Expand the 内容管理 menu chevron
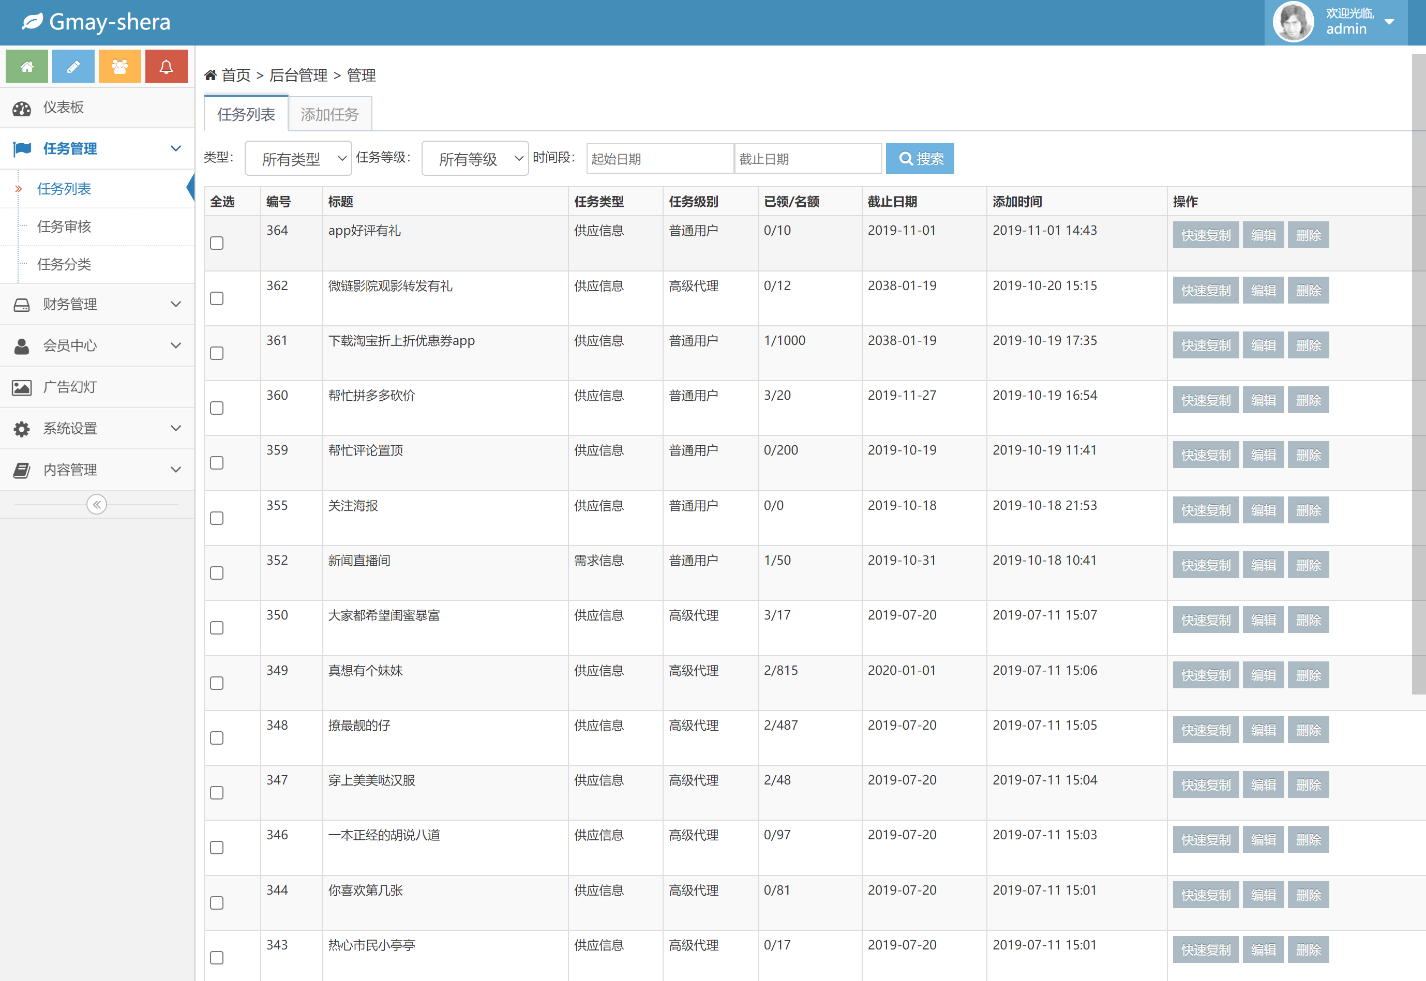 click(176, 470)
